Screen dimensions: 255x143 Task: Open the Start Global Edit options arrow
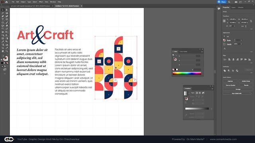(251, 93)
